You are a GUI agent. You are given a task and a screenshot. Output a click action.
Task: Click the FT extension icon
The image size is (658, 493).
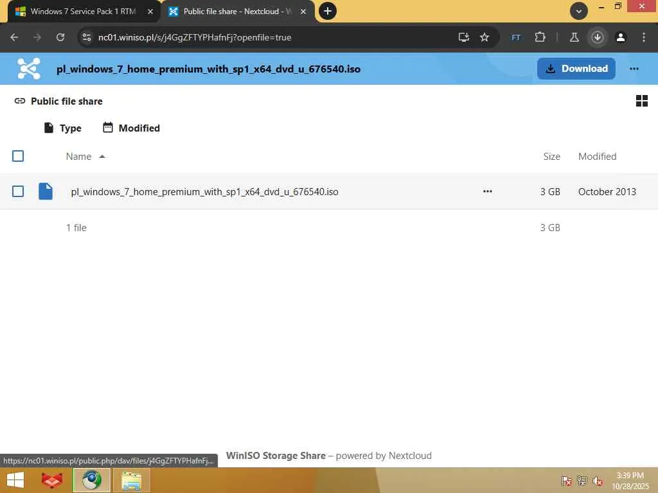click(x=516, y=38)
